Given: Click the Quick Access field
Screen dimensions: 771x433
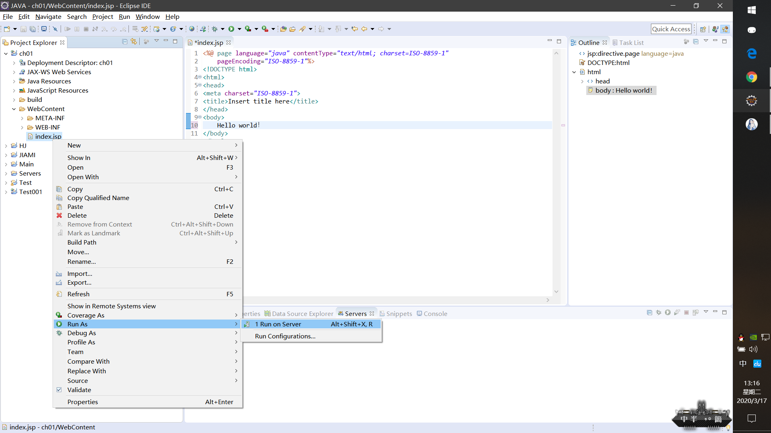Looking at the screenshot, I should (671, 29).
